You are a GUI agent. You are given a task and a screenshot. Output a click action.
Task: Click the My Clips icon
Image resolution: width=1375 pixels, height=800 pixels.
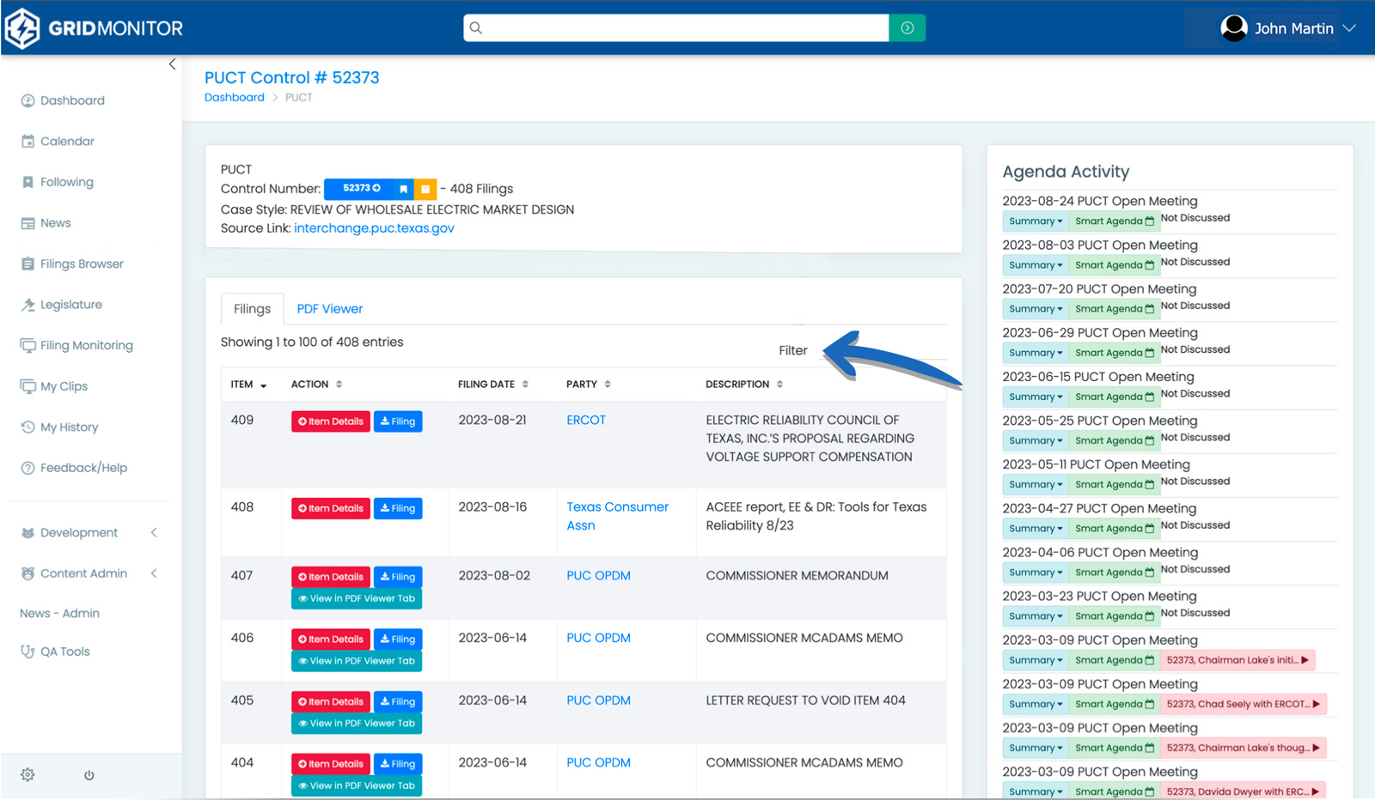point(27,386)
